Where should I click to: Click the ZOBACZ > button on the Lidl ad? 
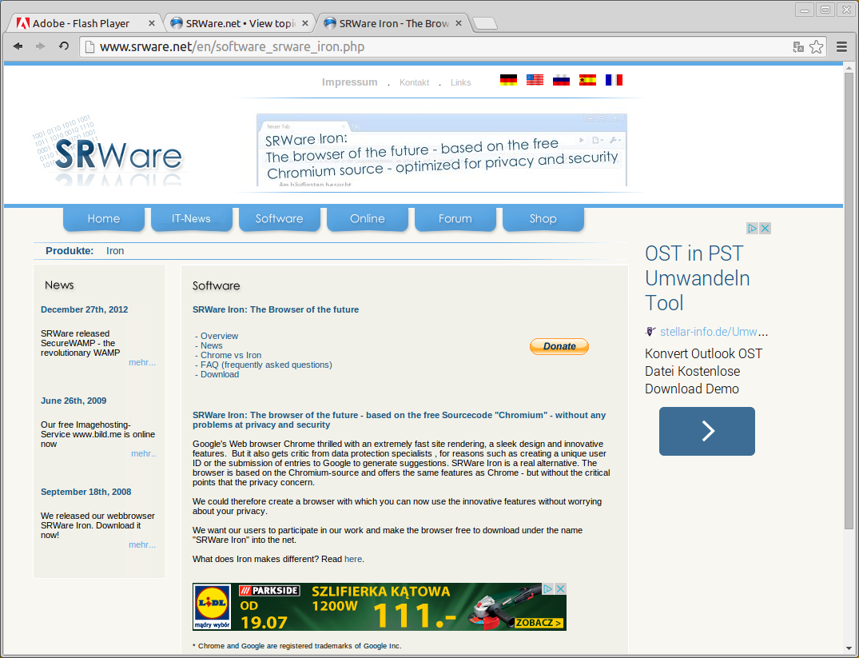539,623
